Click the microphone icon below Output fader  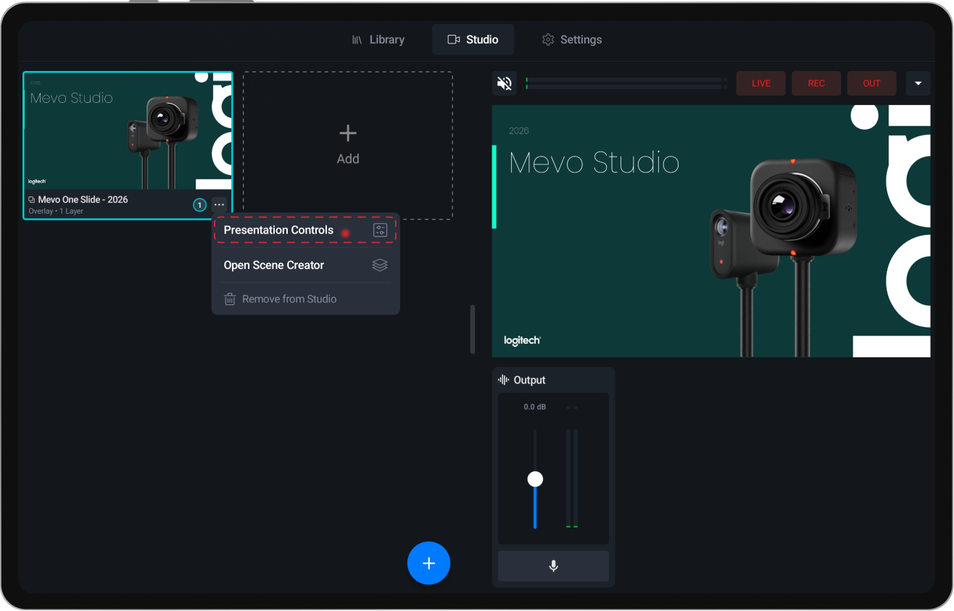[553, 566]
